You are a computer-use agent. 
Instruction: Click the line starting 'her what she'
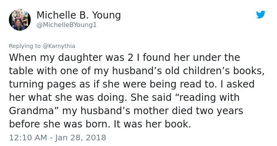coord(125,97)
